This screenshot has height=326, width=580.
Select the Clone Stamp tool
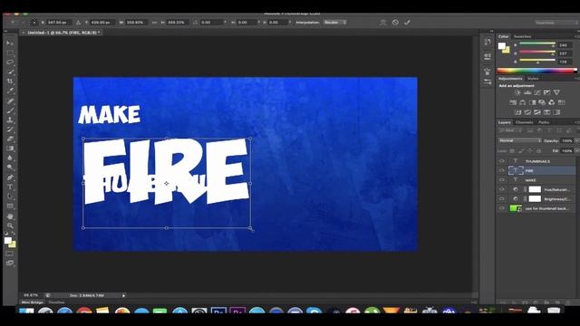[10, 120]
